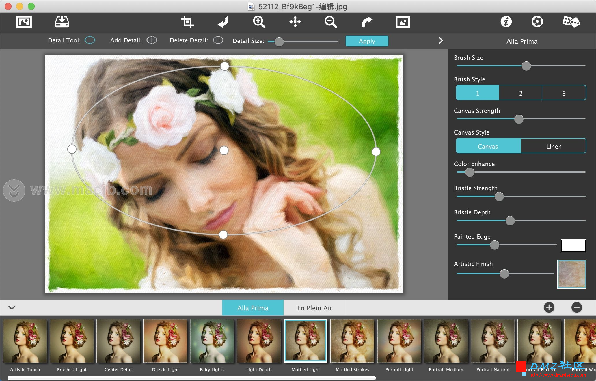The height and width of the screenshot is (381, 596).
Task: Open the support lifebuoy icon
Action: [x=537, y=22]
